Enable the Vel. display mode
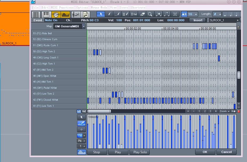247x162 pixels. (84, 111)
